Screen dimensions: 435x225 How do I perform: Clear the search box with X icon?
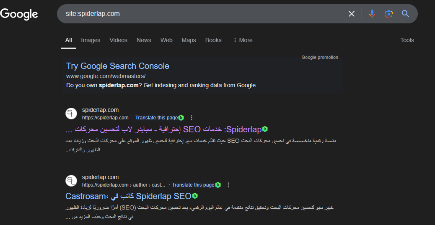click(352, 14)
